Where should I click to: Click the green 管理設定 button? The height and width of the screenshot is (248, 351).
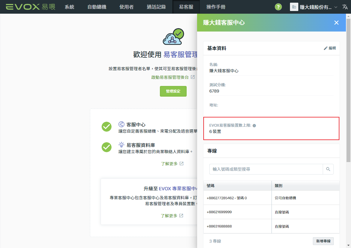pyautogui.click(x=173, y=91)
